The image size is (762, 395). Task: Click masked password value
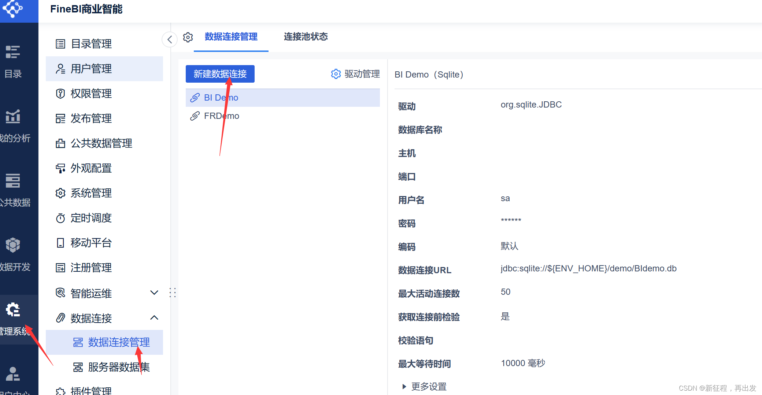tap(511, 220)
